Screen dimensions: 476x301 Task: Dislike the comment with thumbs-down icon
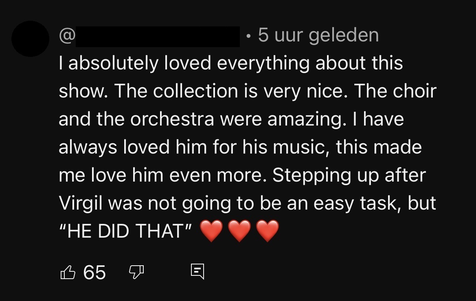coord(136,272)
